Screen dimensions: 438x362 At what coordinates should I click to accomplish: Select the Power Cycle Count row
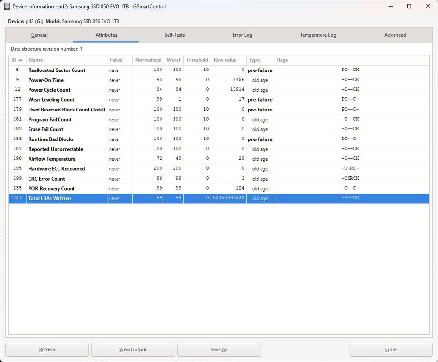point(219,90)
